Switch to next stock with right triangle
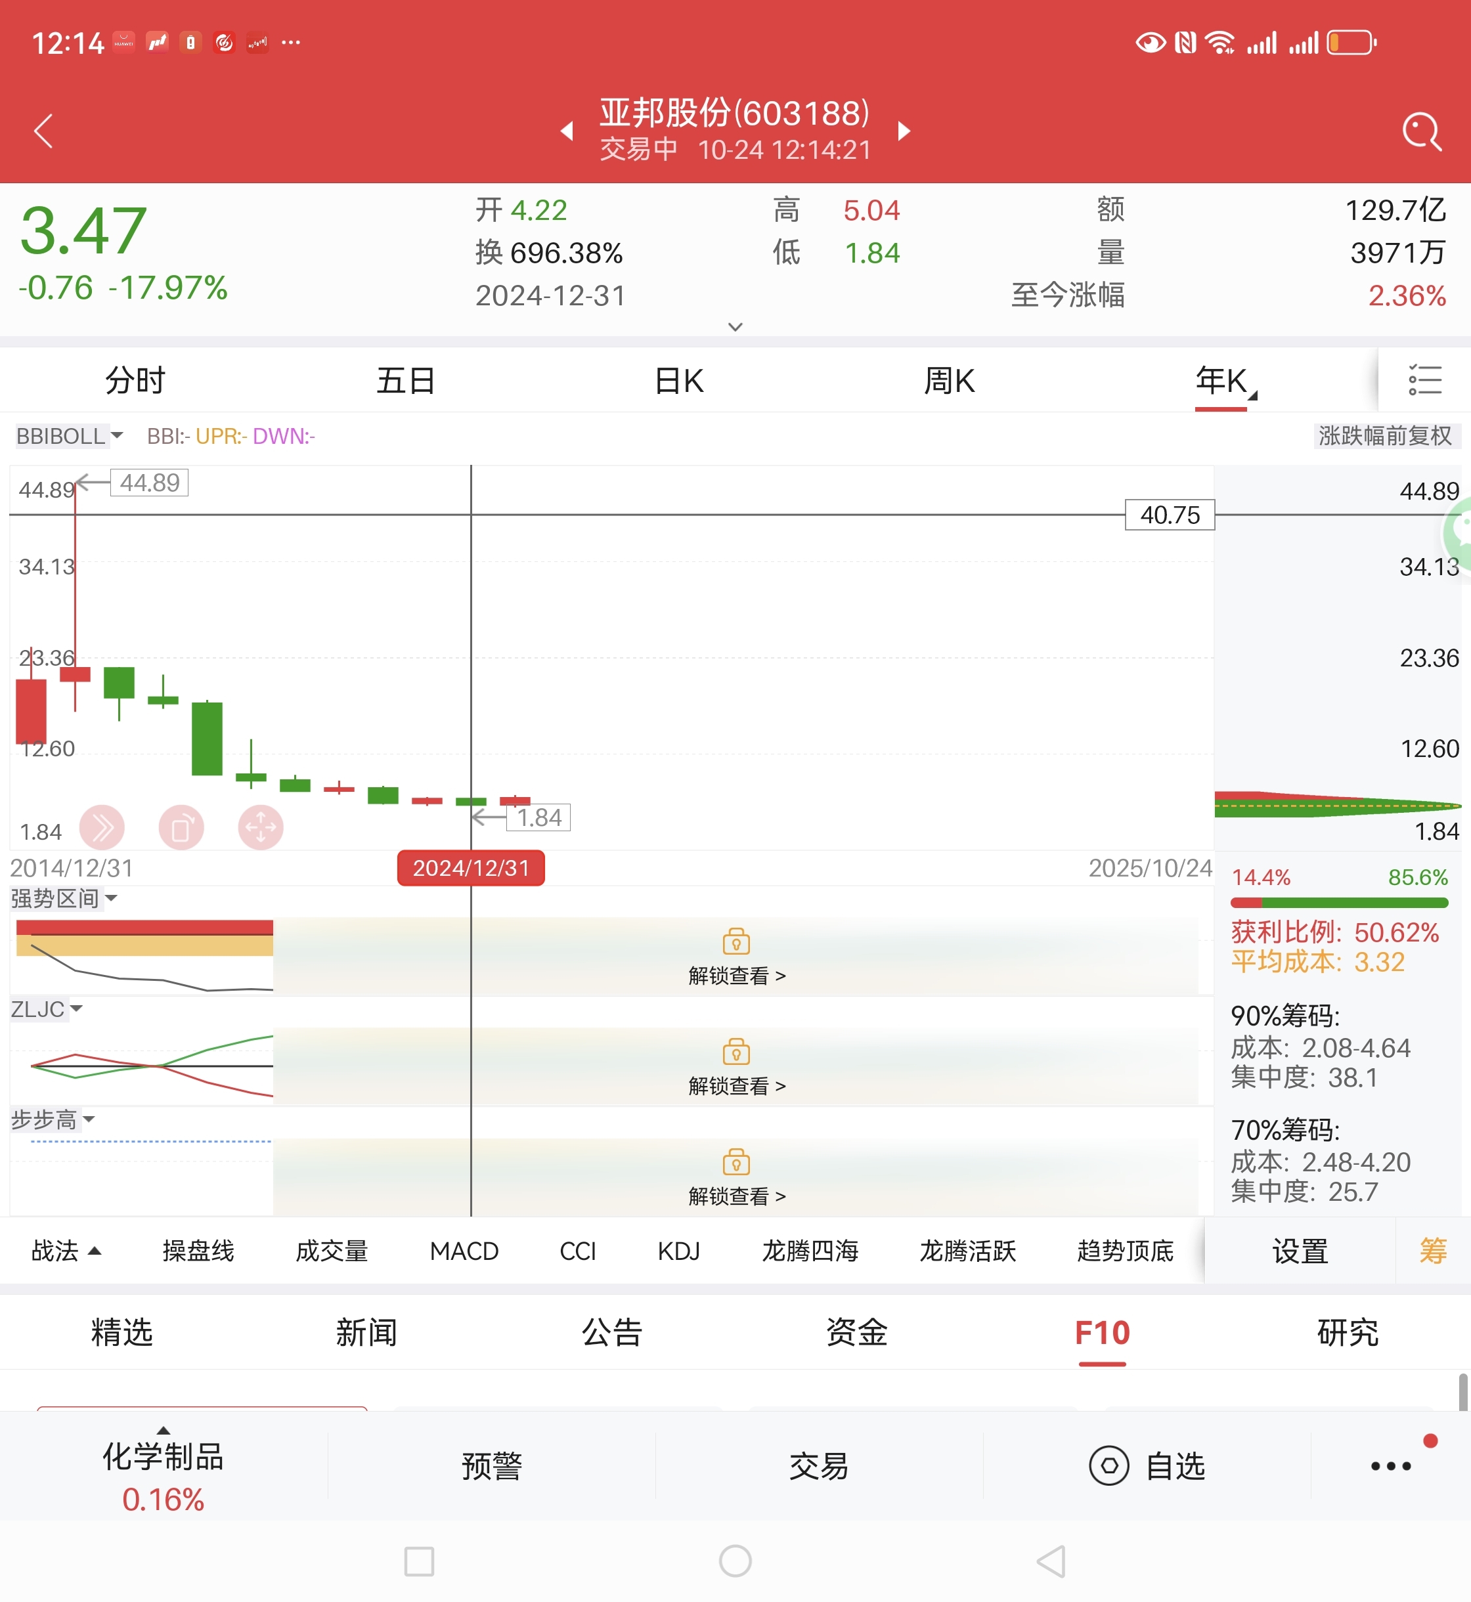Image resolution: width=1471 pixels, height=1602 pixels. pyautogui.click(x=904, y=131)
